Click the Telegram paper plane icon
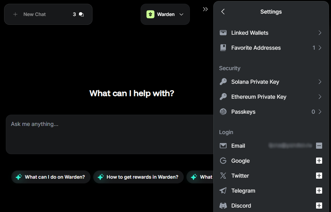331x212 pixels. pos(223,191)
